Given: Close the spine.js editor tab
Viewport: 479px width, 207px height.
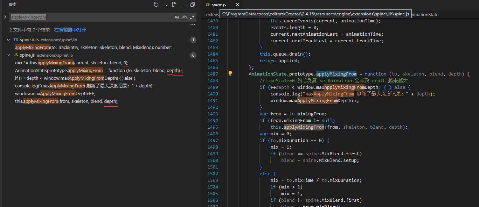Looking at the screenshot, I should tap(237, 5).
